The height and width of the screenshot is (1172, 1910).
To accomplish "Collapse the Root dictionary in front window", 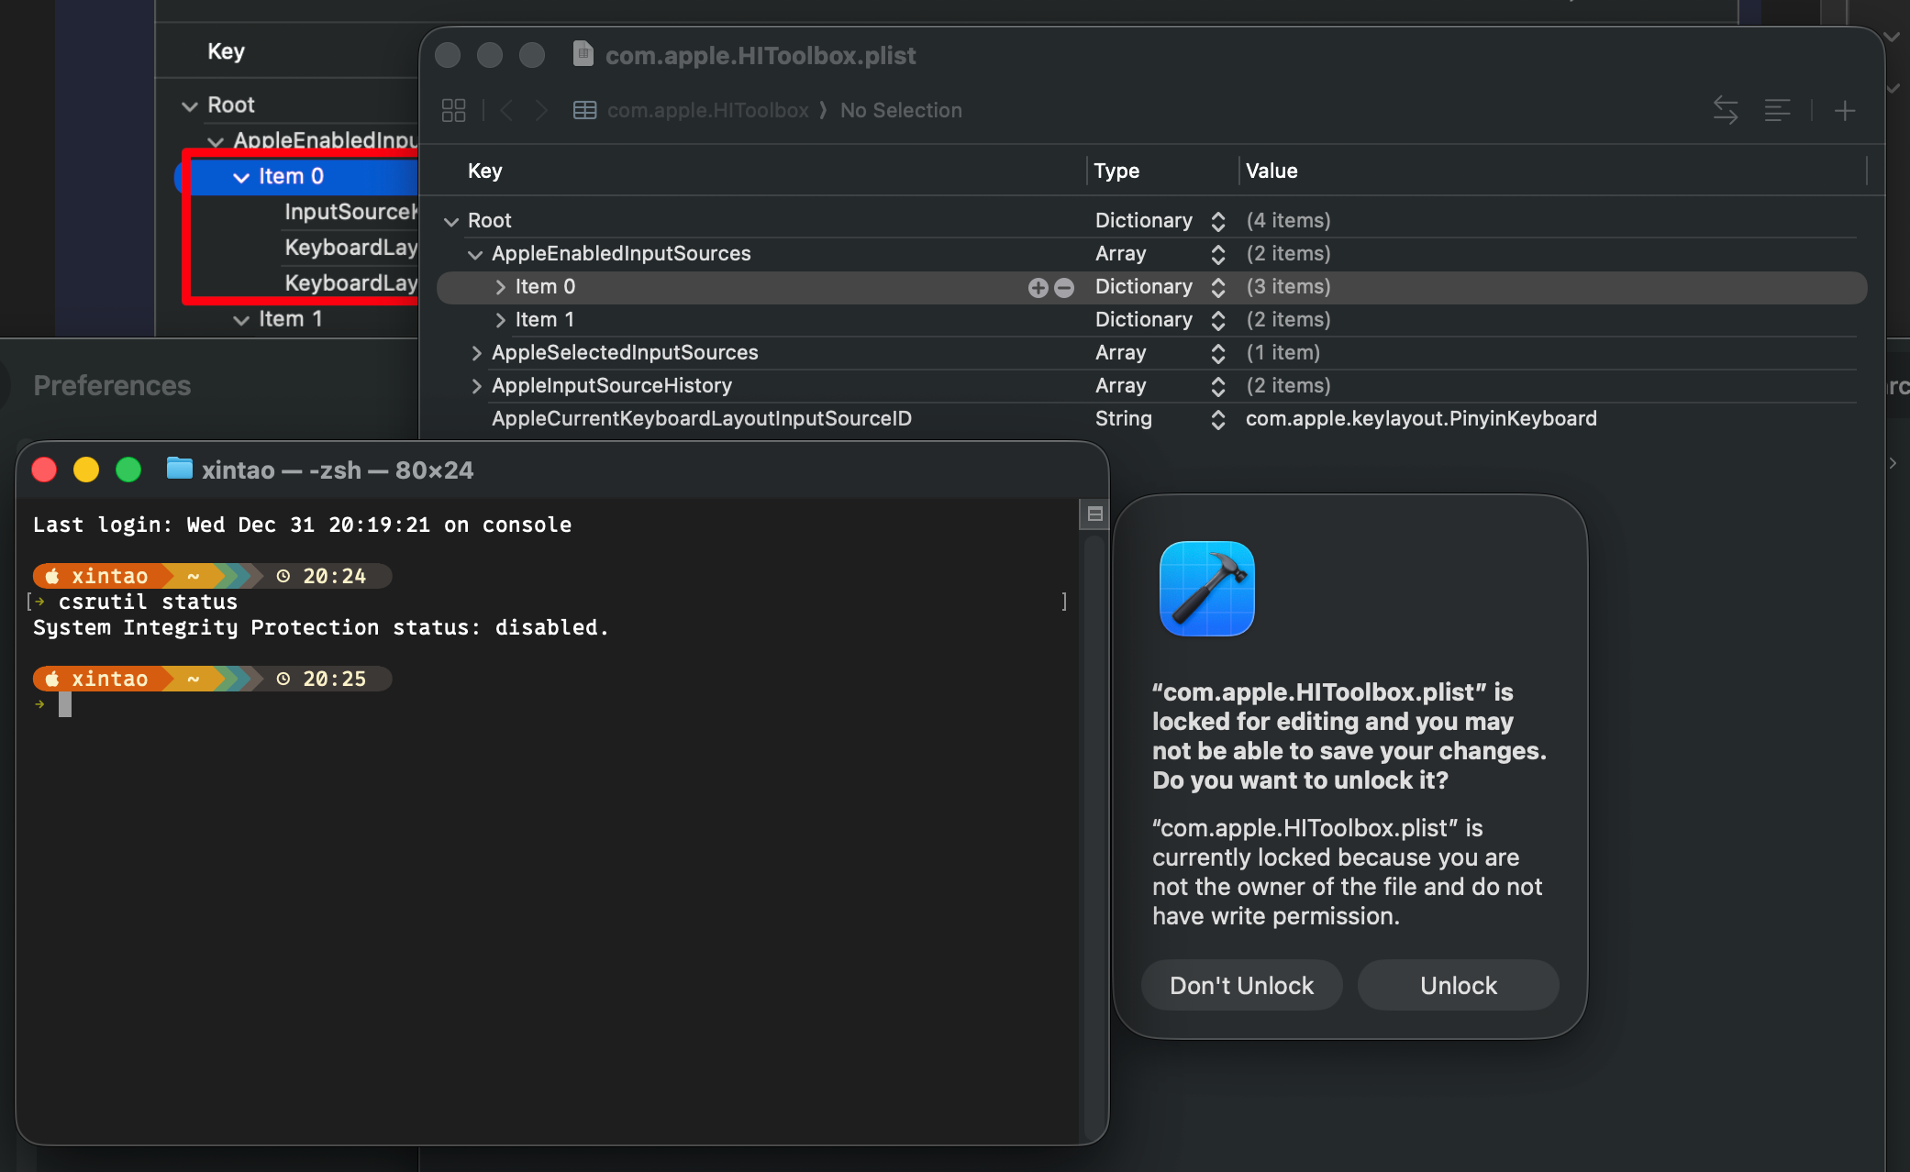I will pyautogui.click(x=450, y=221).
